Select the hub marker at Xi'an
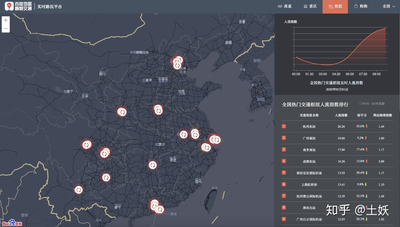Screen dimensions: 400x227 click(x=122, y=112)
